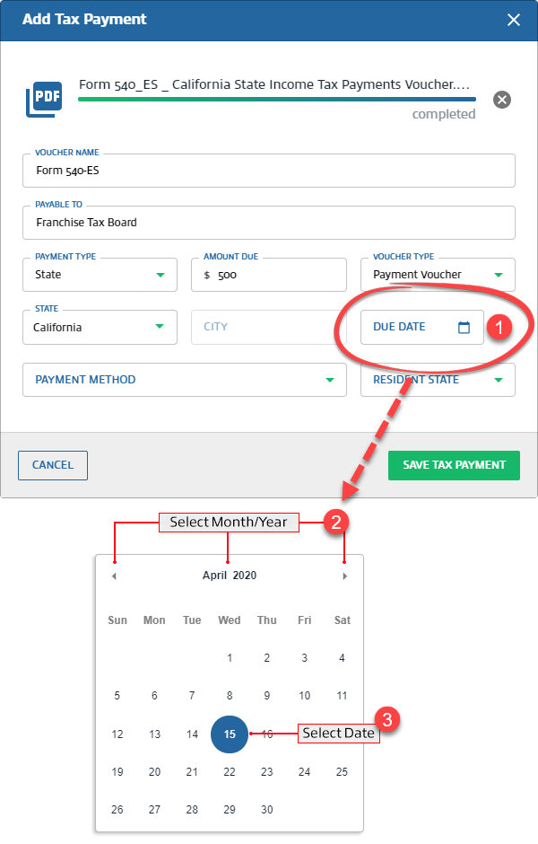Open the Resident State dropdown
This screenshot has height=844, width=538.
coord(499,380)
